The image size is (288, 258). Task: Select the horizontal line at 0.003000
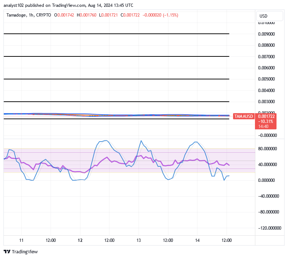click(116, 102)
